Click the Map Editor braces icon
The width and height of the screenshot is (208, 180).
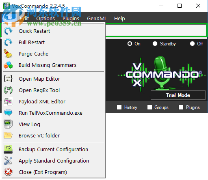(8, 79)
